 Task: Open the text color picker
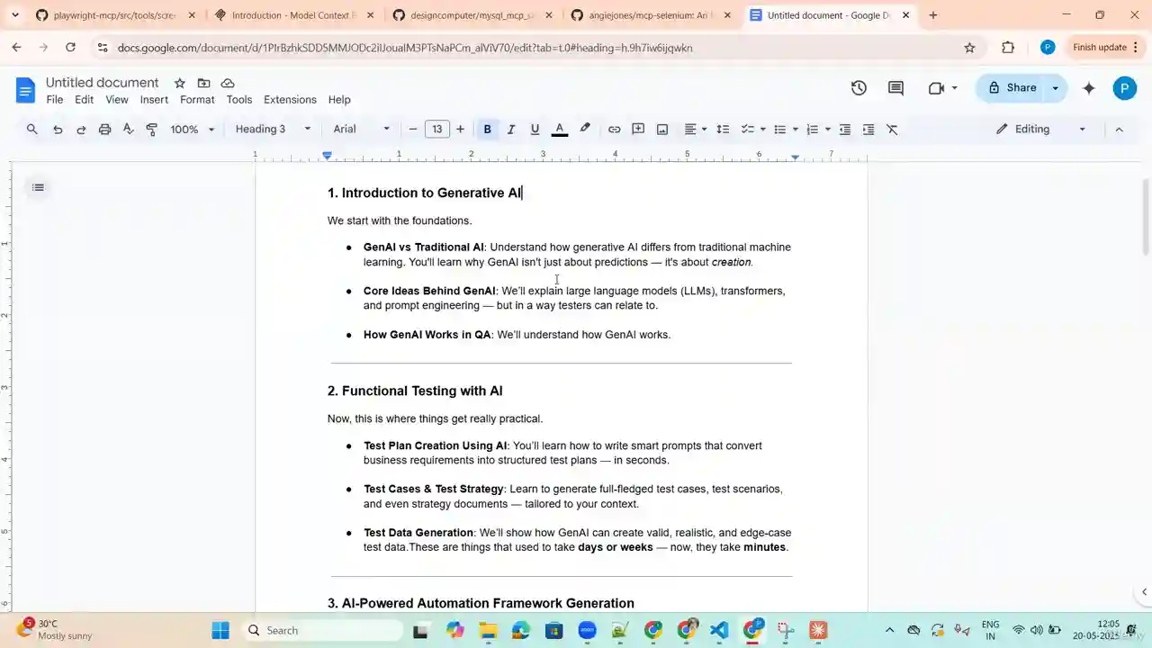pyautogui.click(x=560, y=130)
